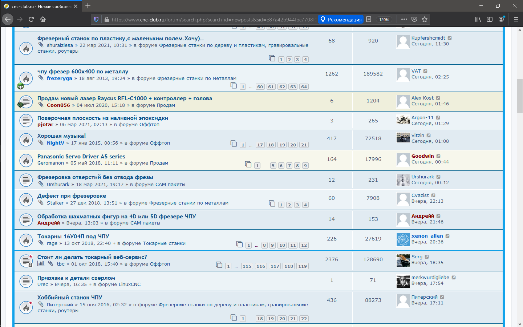
Task: Open page jump for Дефект при фрезеровке
Action: point(272,203)
